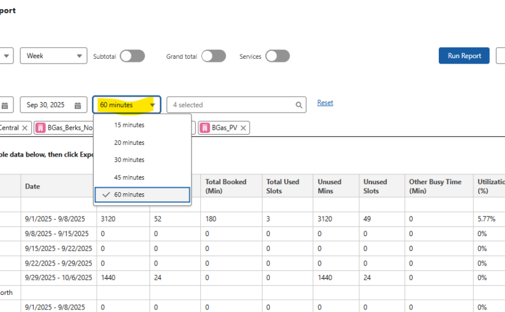Screen dimensions: 505x312
Task: Toggle the Subtotal switch
Action: (x=132, y=56)
